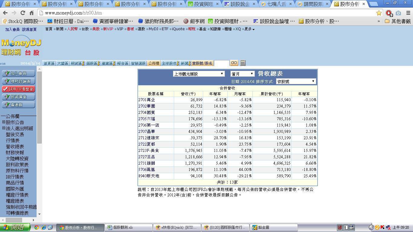Bookmark this page with the star icon
The width and height of the screenshot is (413, 232).
point(379,13)
